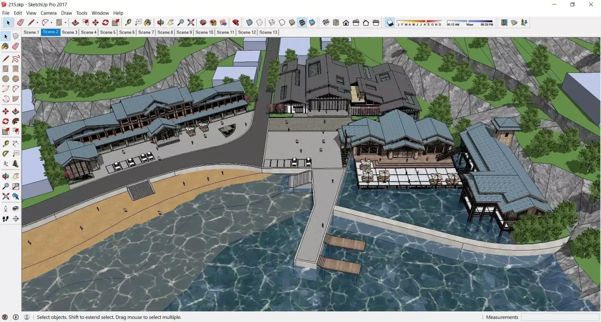Viewport: 601px width, 322px height.
Task: Switch to Back standard view
Action: [x=366, y=22]
